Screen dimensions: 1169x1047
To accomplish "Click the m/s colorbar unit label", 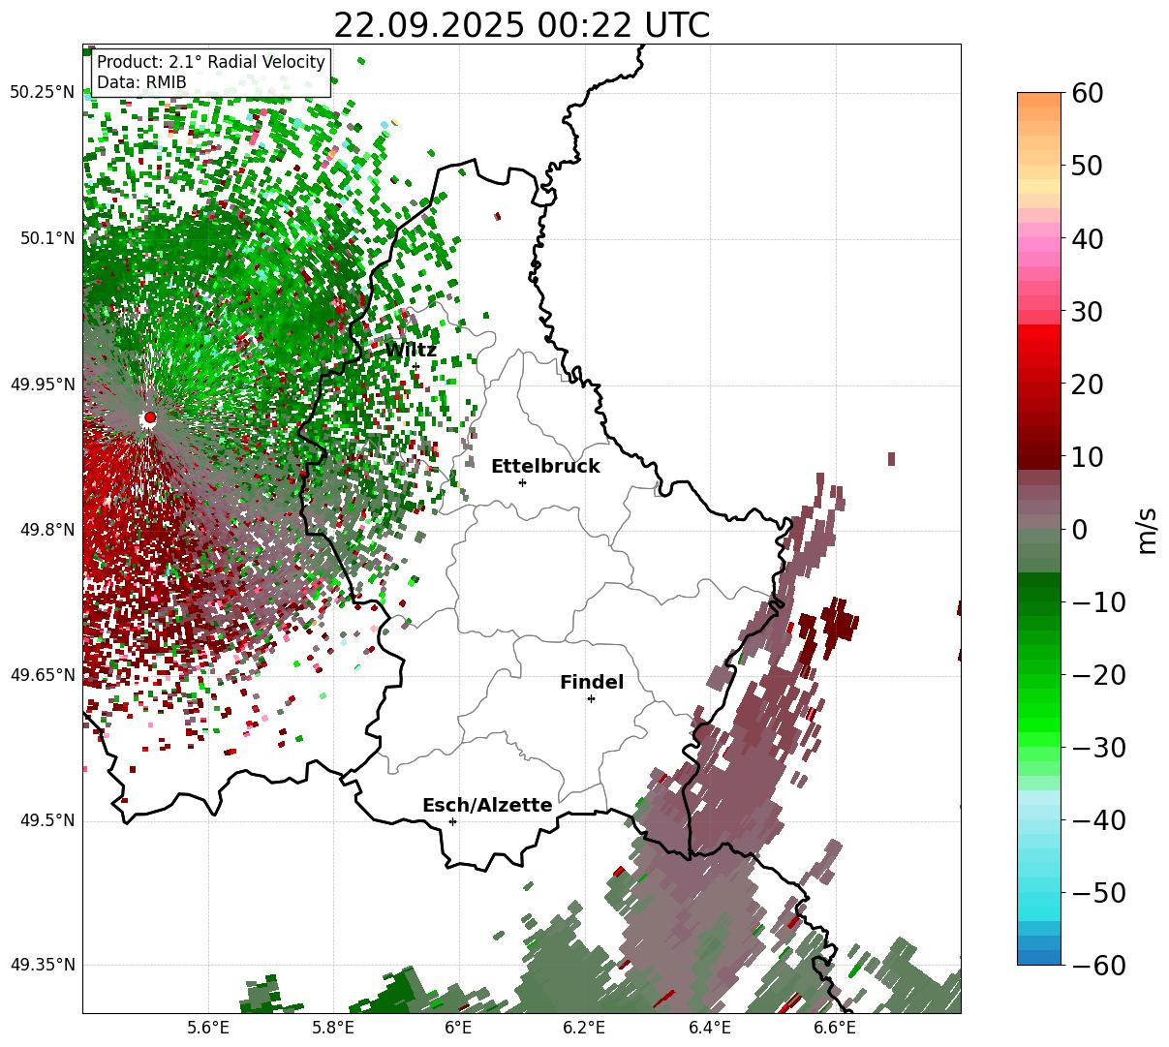I will (x=1147, y=529).
